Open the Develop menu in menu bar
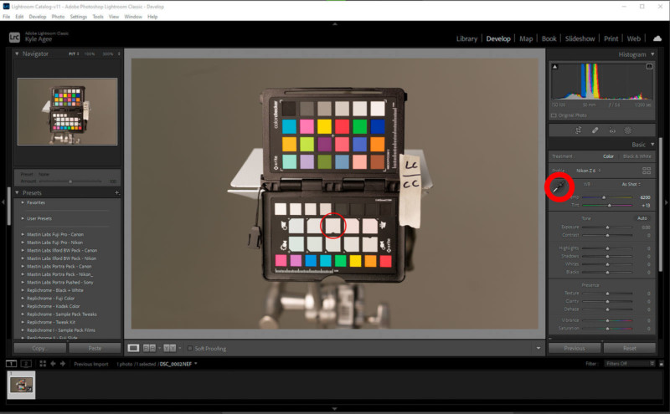The width and height of the screenshot is (670, 414). tap(38, 17)
